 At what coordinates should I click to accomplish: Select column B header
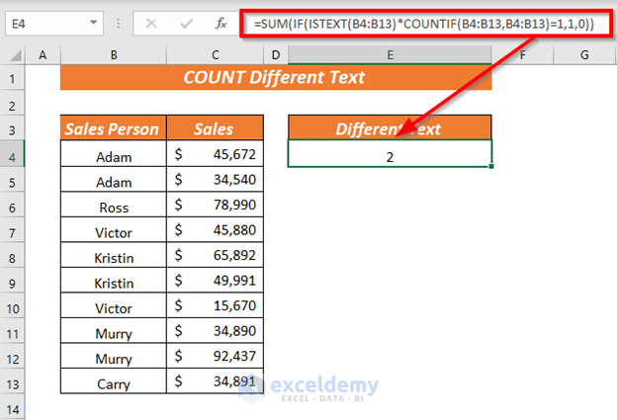[114, 53]
